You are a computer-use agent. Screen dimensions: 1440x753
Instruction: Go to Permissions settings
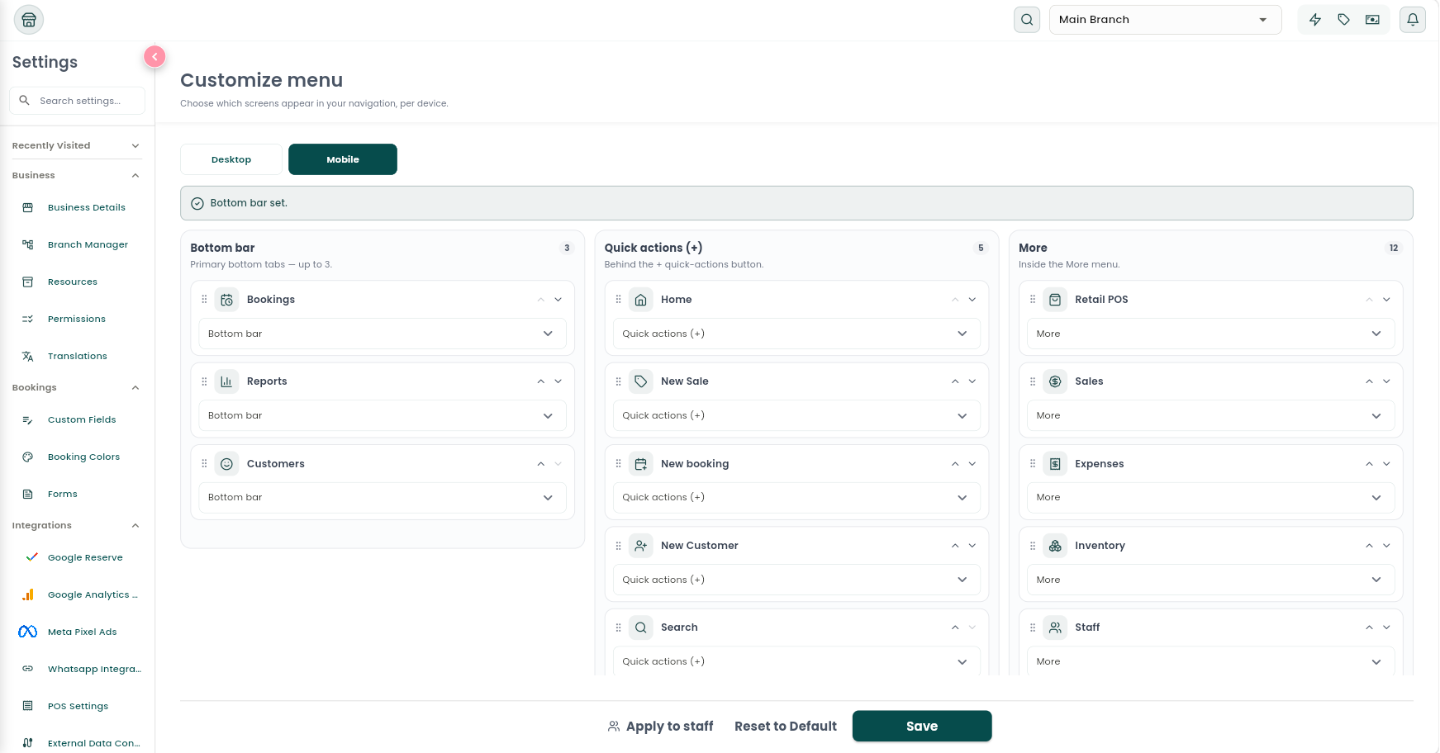[78, 319]
